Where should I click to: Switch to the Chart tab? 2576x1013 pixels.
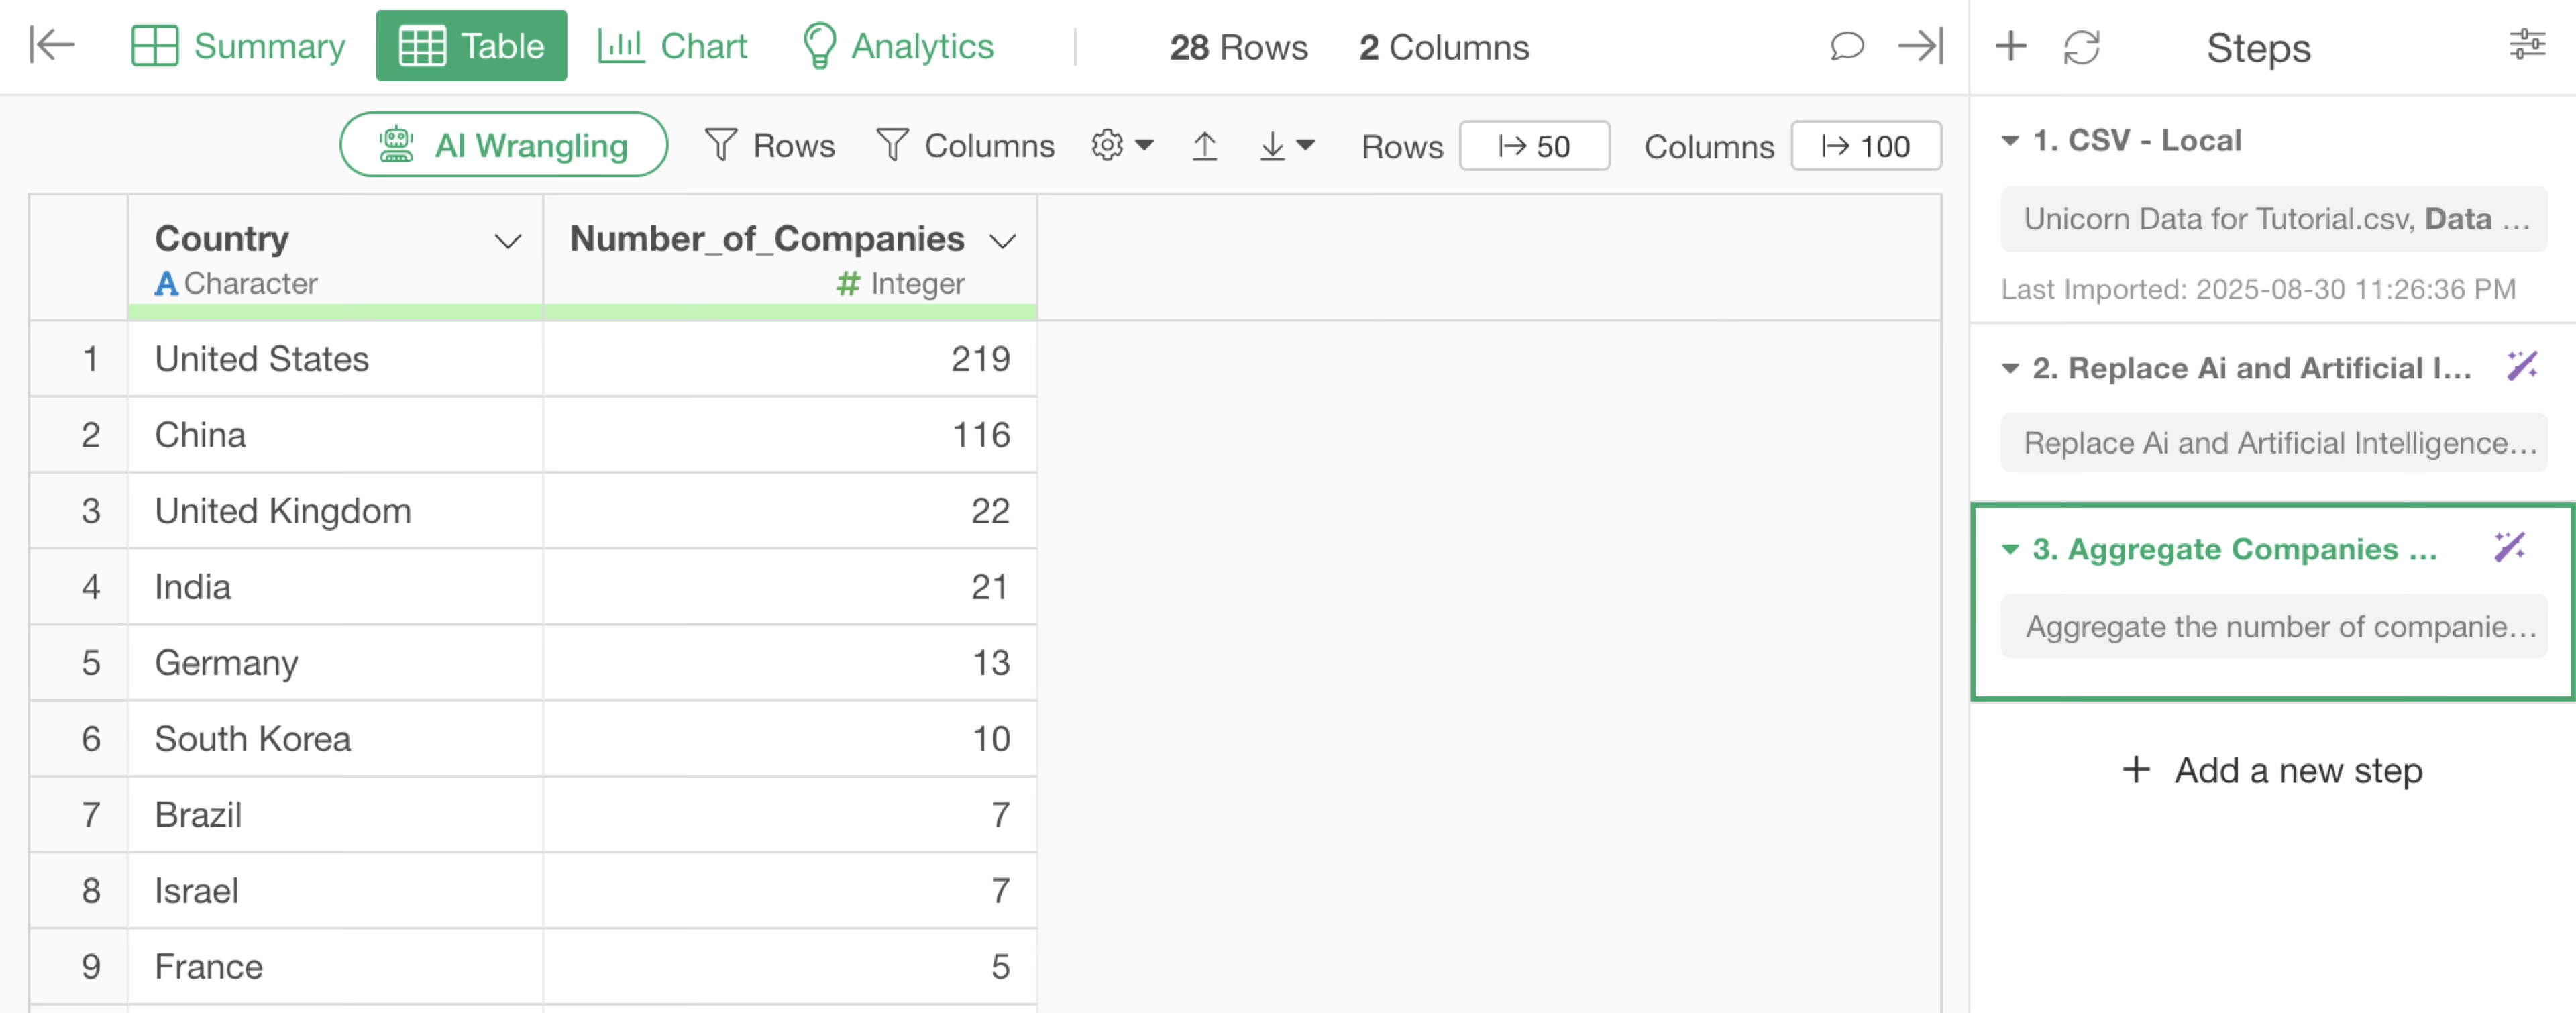point(672,46)
